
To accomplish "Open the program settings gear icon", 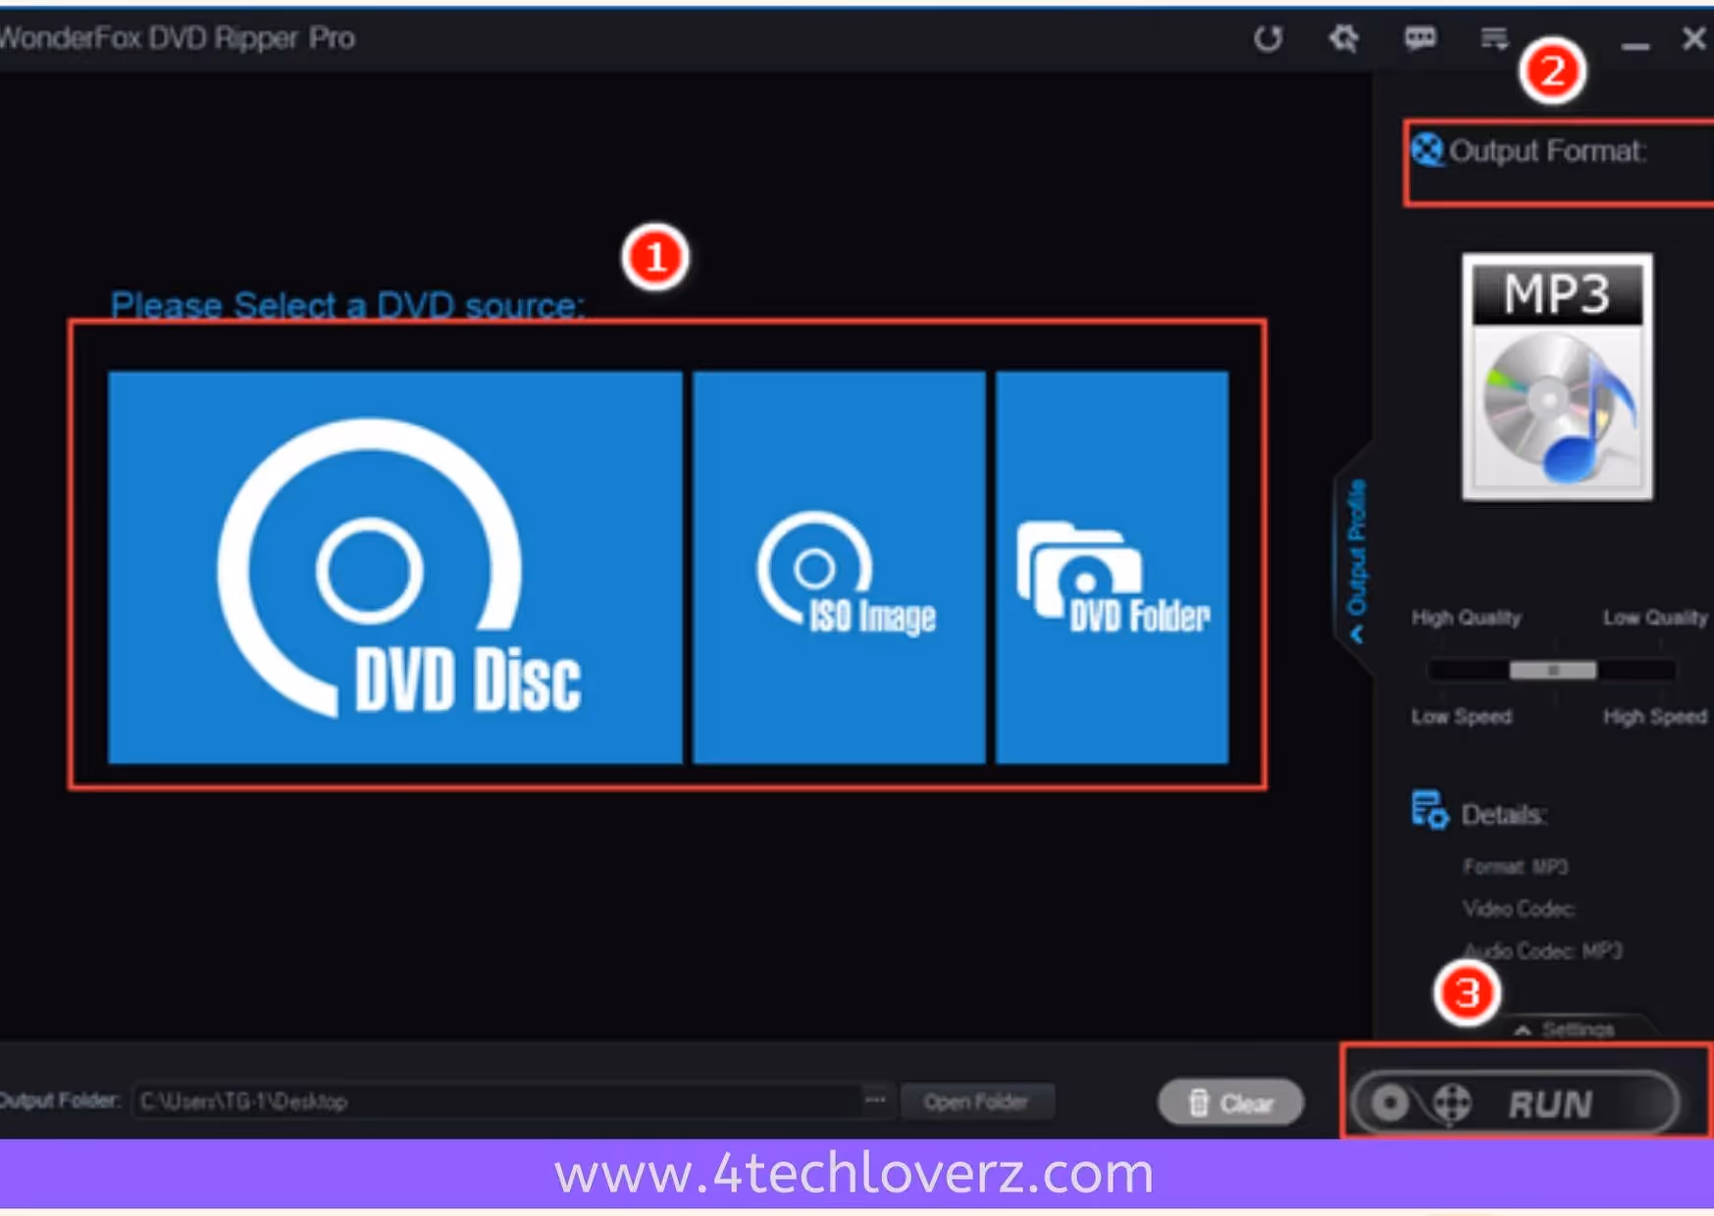I will 1344,39.
